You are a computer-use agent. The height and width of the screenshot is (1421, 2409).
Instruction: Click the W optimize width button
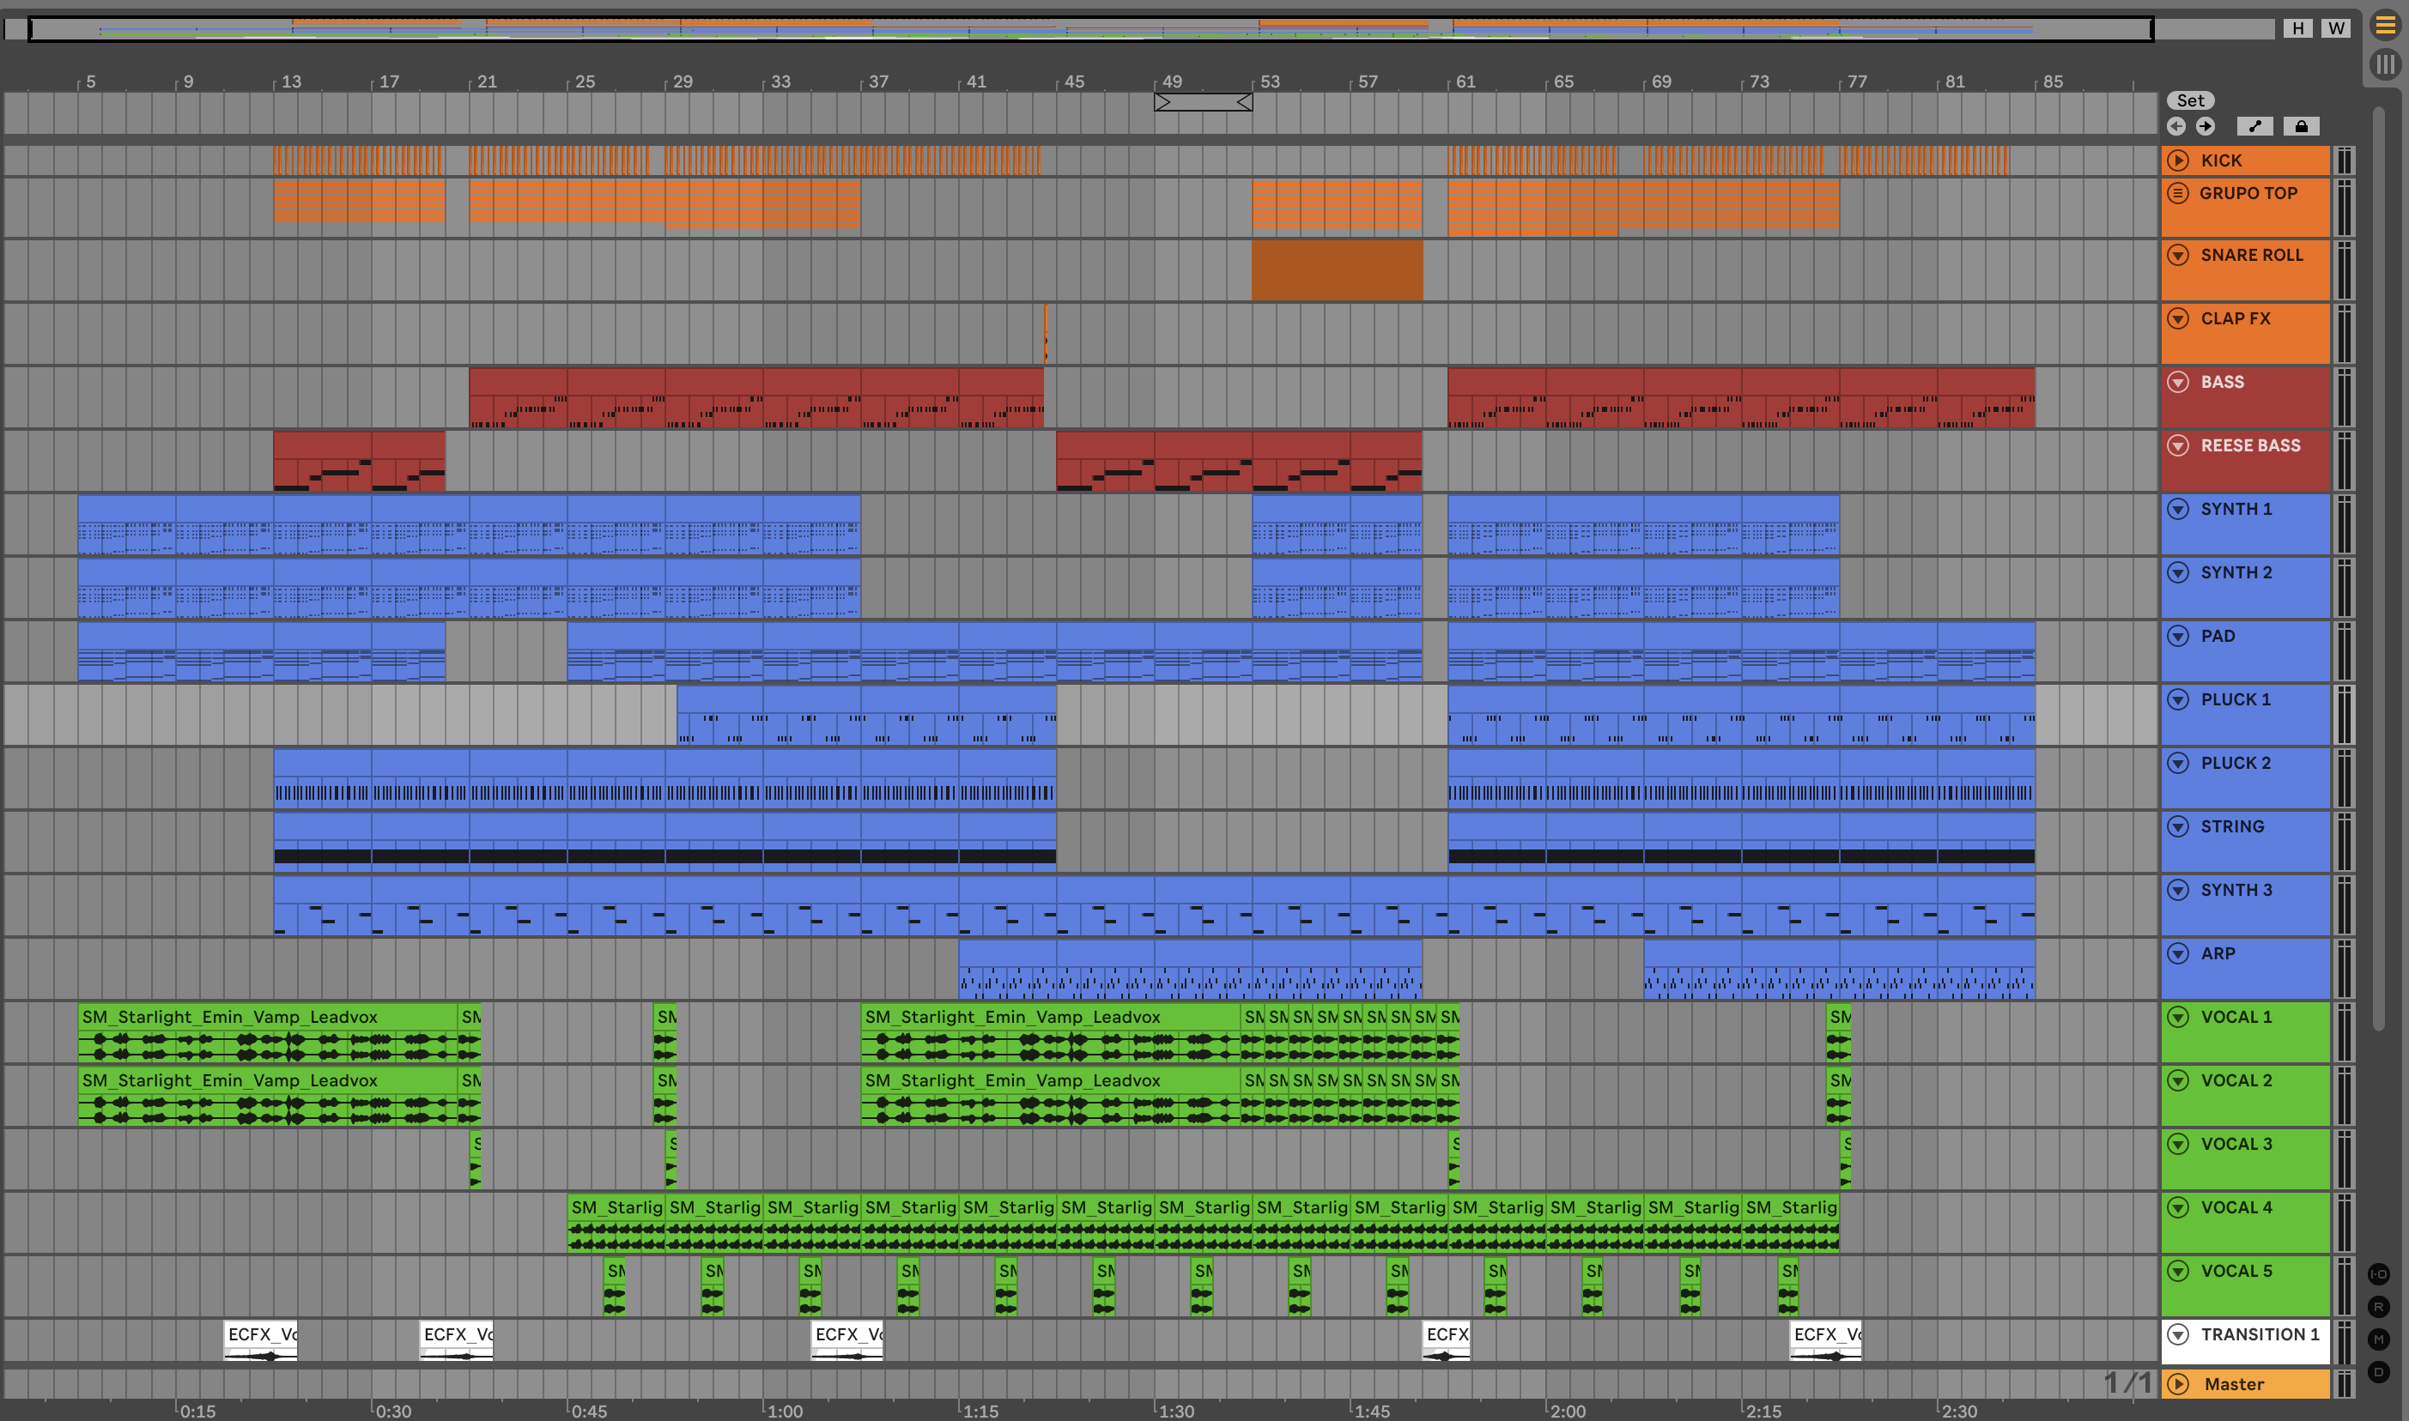pyautogui.click(x=2336, y=28)
